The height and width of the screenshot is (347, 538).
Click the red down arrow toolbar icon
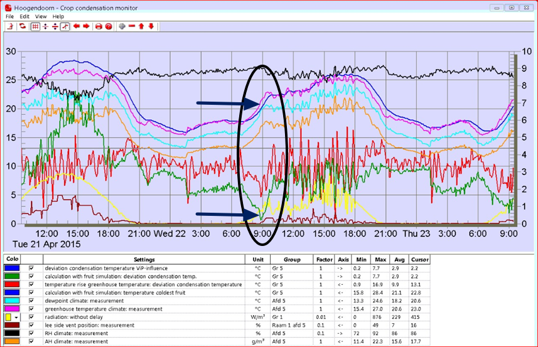(151, 26)
